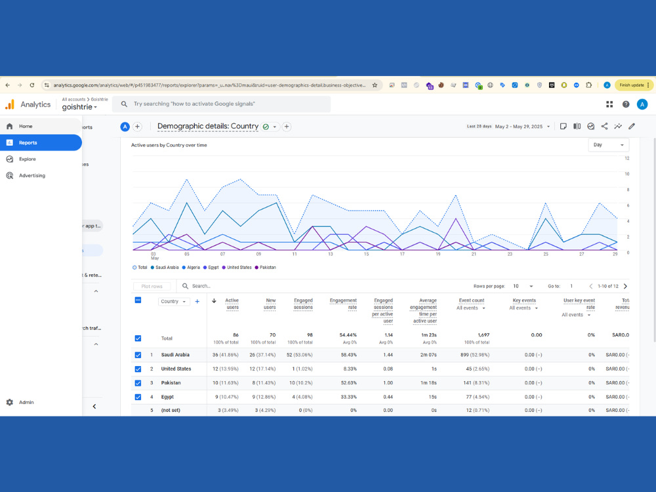
Task: Open the Google apps grid icon
Action: coord(609,104)
